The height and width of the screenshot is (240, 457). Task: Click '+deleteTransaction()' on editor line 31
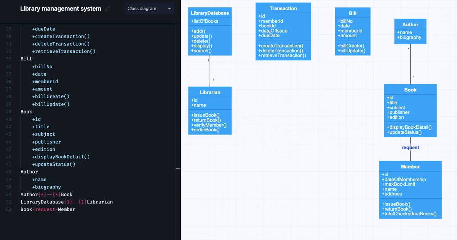pyautogui.click(x=61, y=44)
